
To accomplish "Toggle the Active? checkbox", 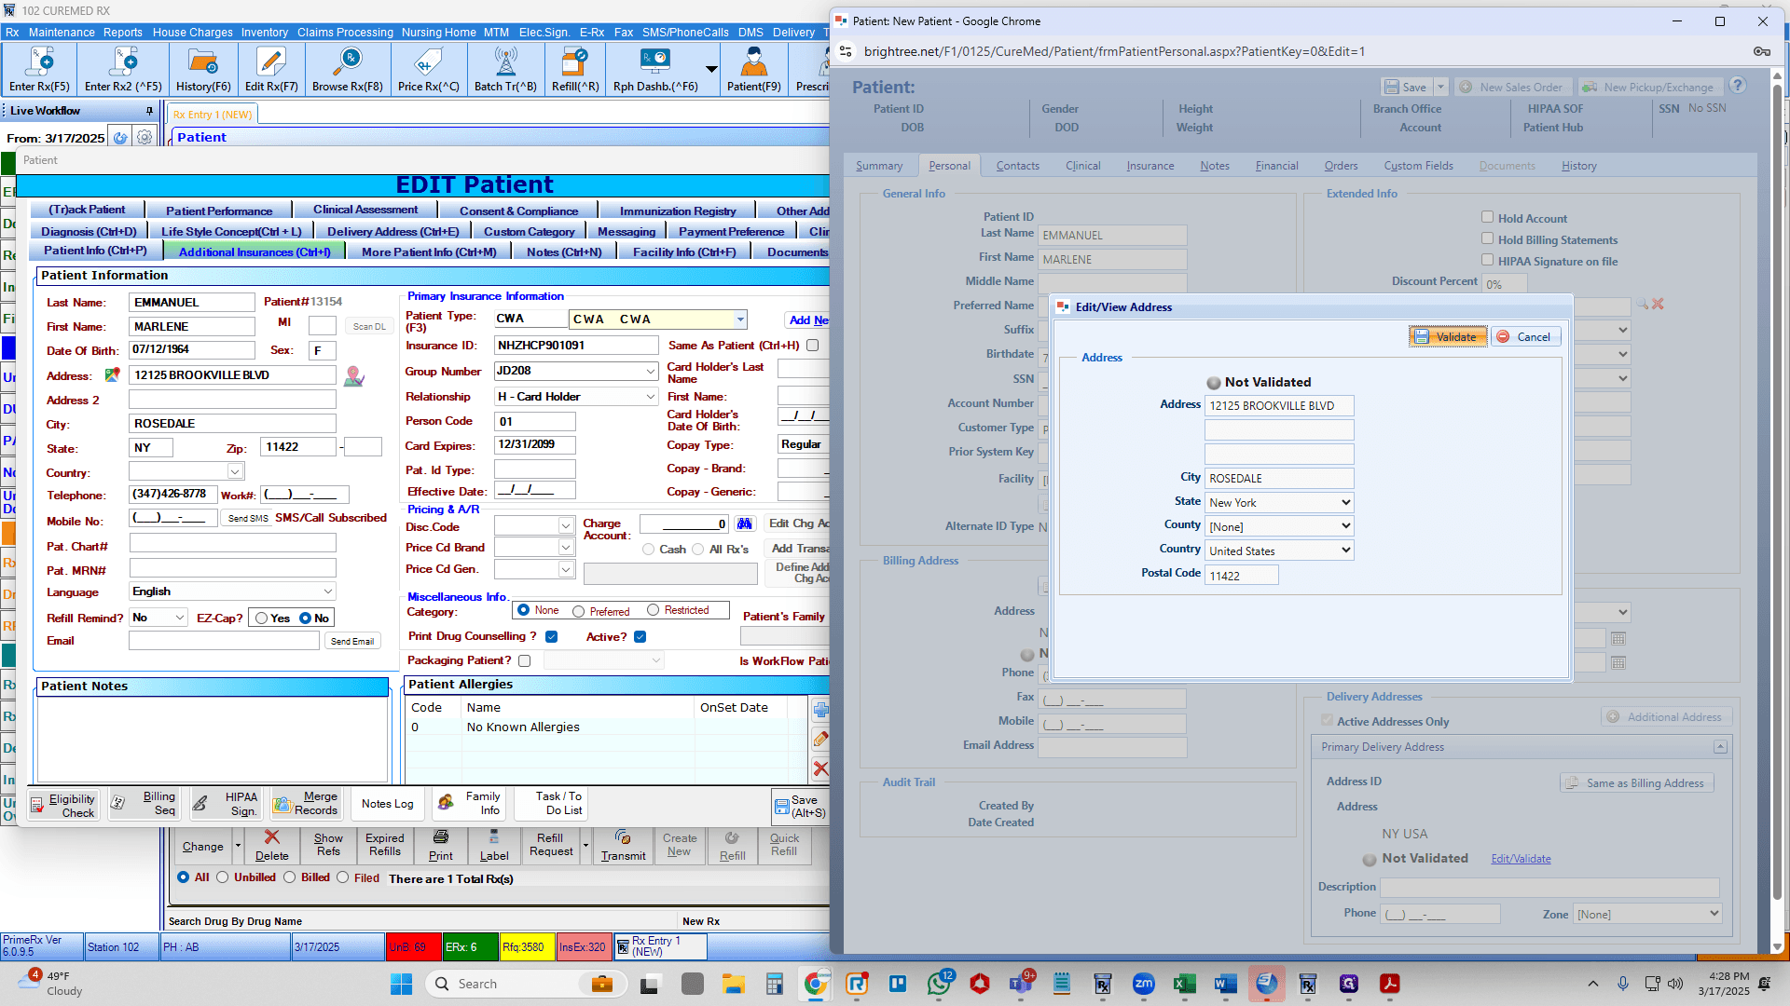I will pos(640,637).
